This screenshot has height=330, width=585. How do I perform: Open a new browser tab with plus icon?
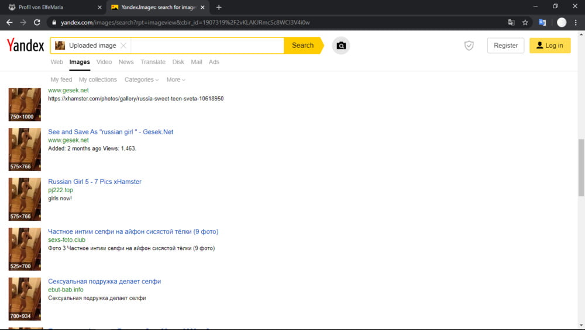tap(219, 7)
